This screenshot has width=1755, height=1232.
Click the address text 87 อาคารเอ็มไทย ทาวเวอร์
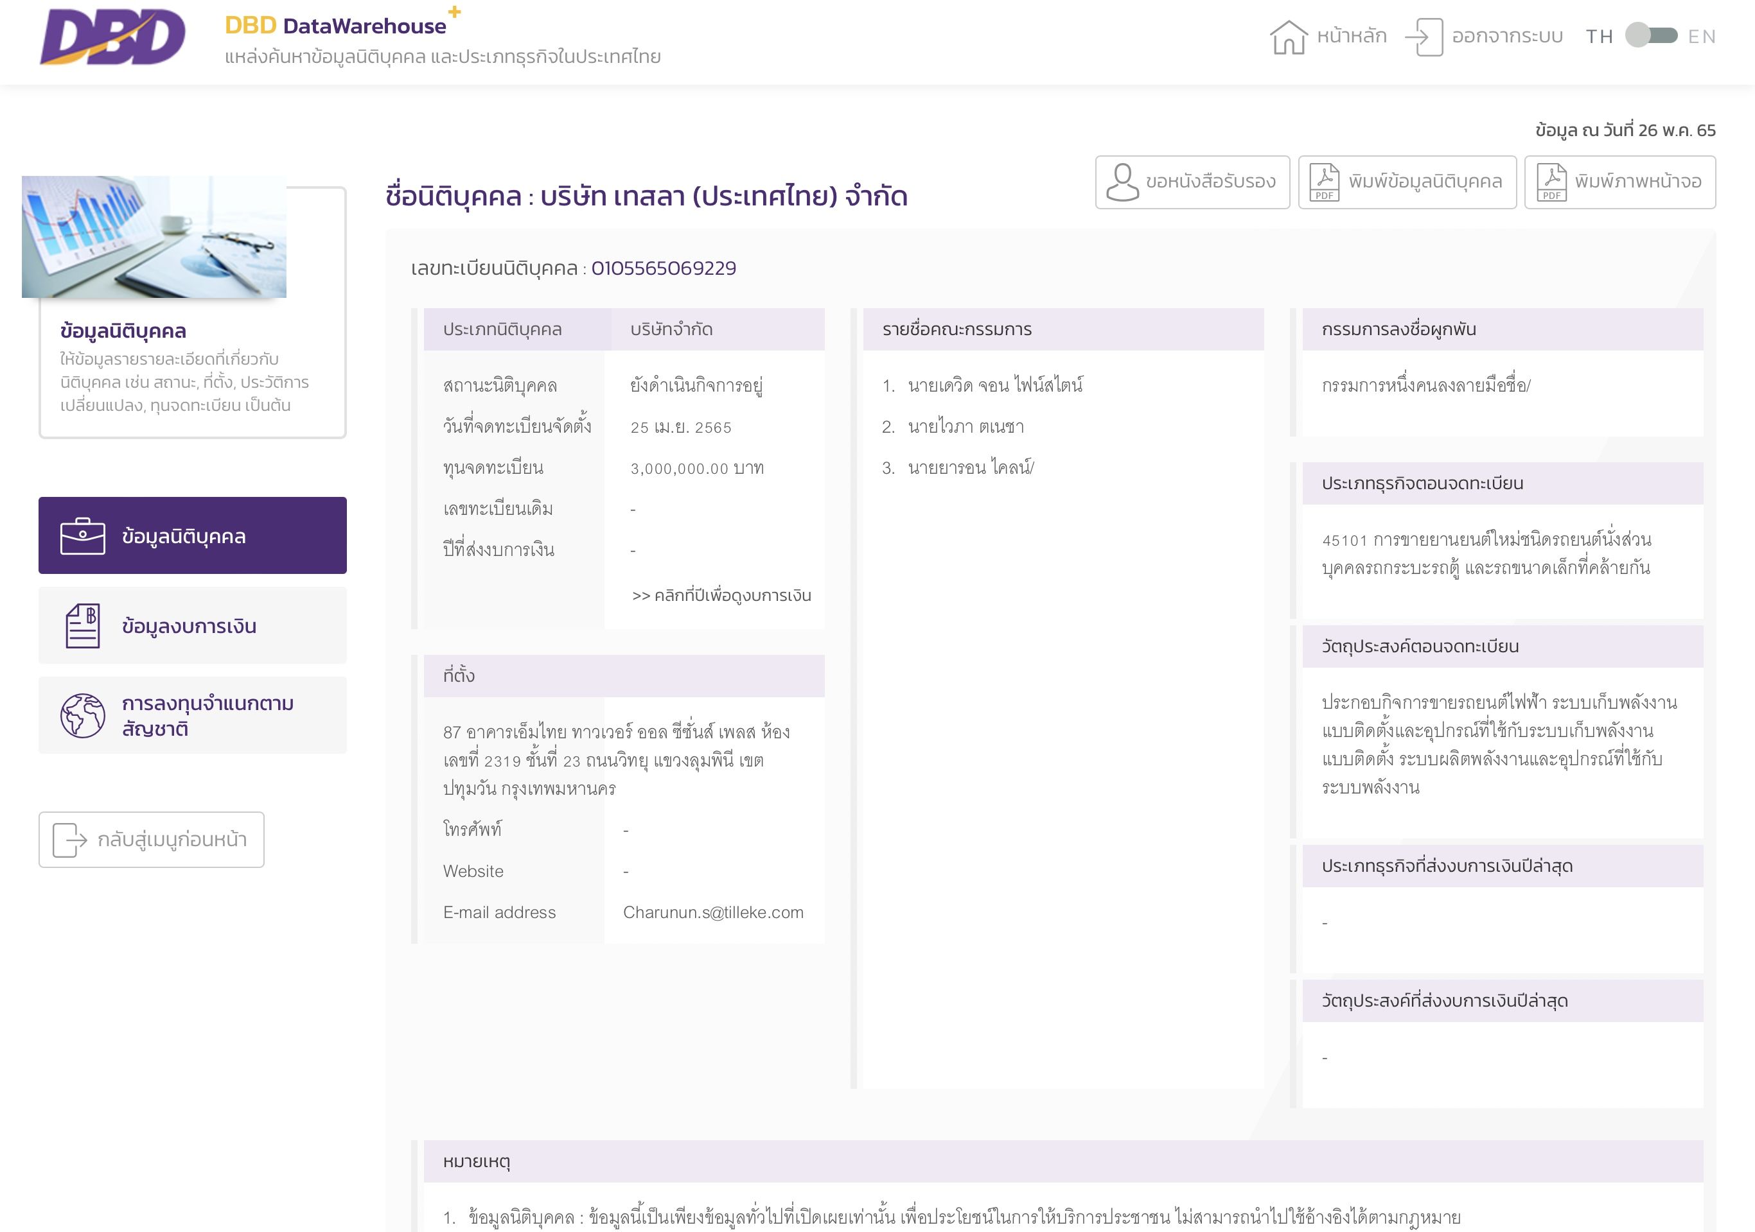[617, 760]
